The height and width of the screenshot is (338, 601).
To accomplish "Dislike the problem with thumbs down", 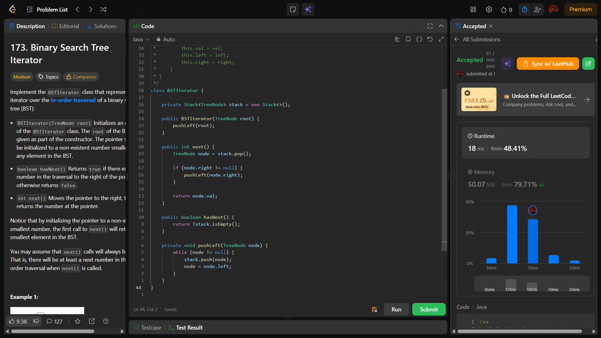I will pyautogui.click(x=36, y=321).
